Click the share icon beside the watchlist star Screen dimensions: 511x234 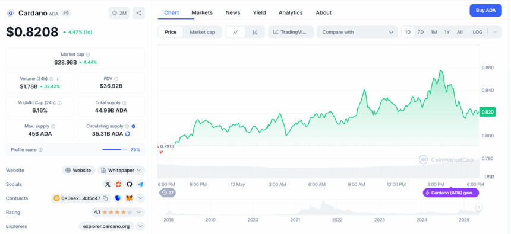tap(139, 13)
